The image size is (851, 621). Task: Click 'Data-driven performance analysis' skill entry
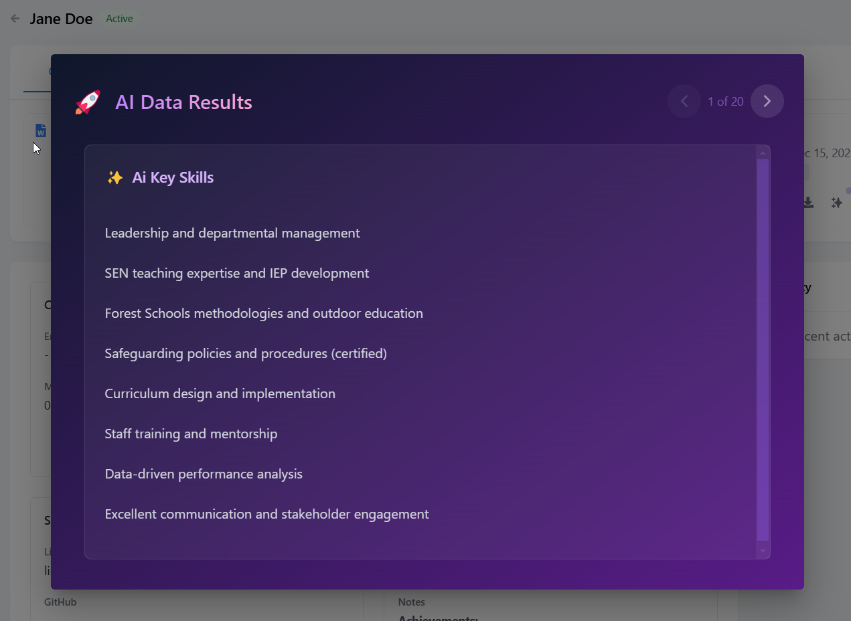click(x=204, y=474)
